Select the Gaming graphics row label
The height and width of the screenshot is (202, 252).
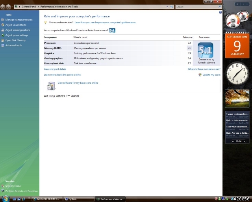pos(54,58)
